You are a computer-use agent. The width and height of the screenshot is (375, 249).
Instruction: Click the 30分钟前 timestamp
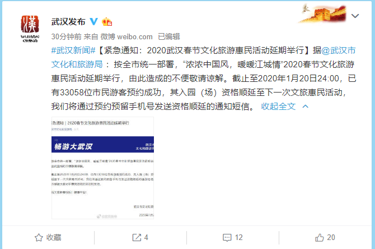click(x=67, y=36)
